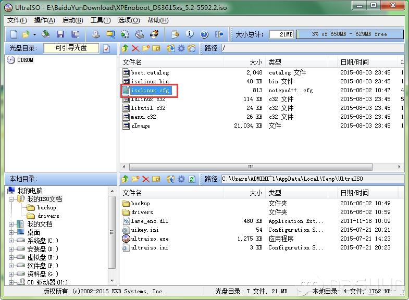Click the Info speech-bubble icon

190,34
